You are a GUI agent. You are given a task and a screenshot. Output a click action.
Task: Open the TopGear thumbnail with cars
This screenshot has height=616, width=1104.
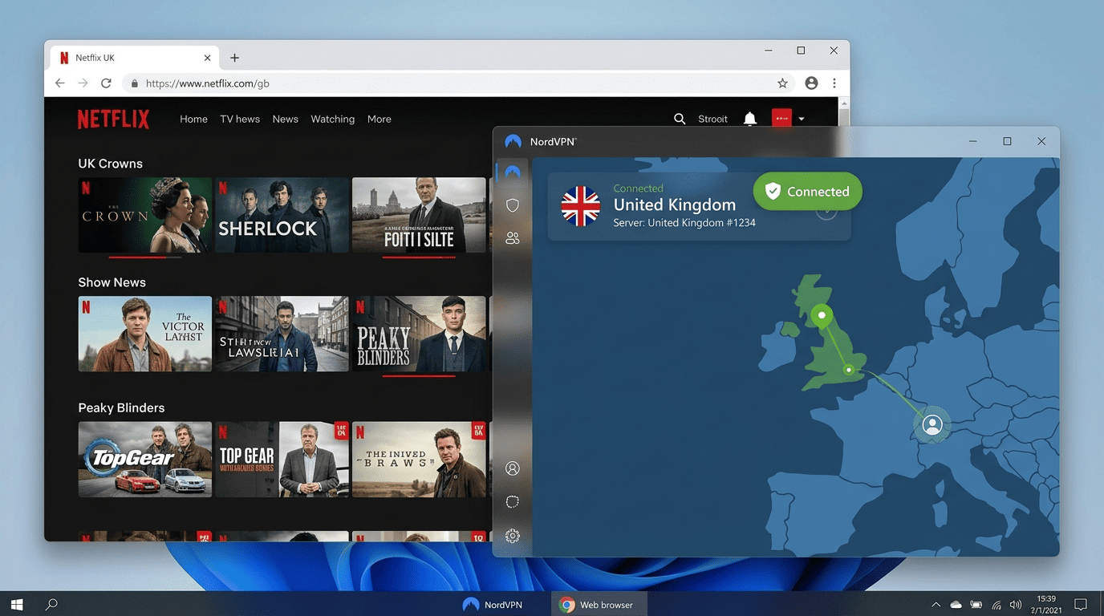point(145,460)
